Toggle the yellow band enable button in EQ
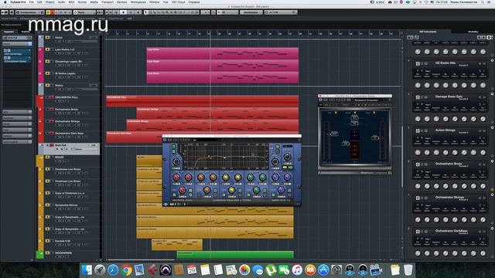 [224, 195]
